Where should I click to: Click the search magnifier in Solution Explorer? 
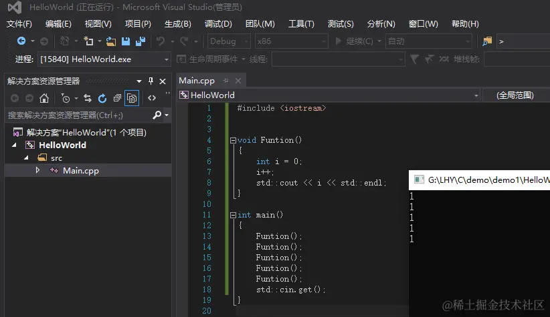(157, 115)
